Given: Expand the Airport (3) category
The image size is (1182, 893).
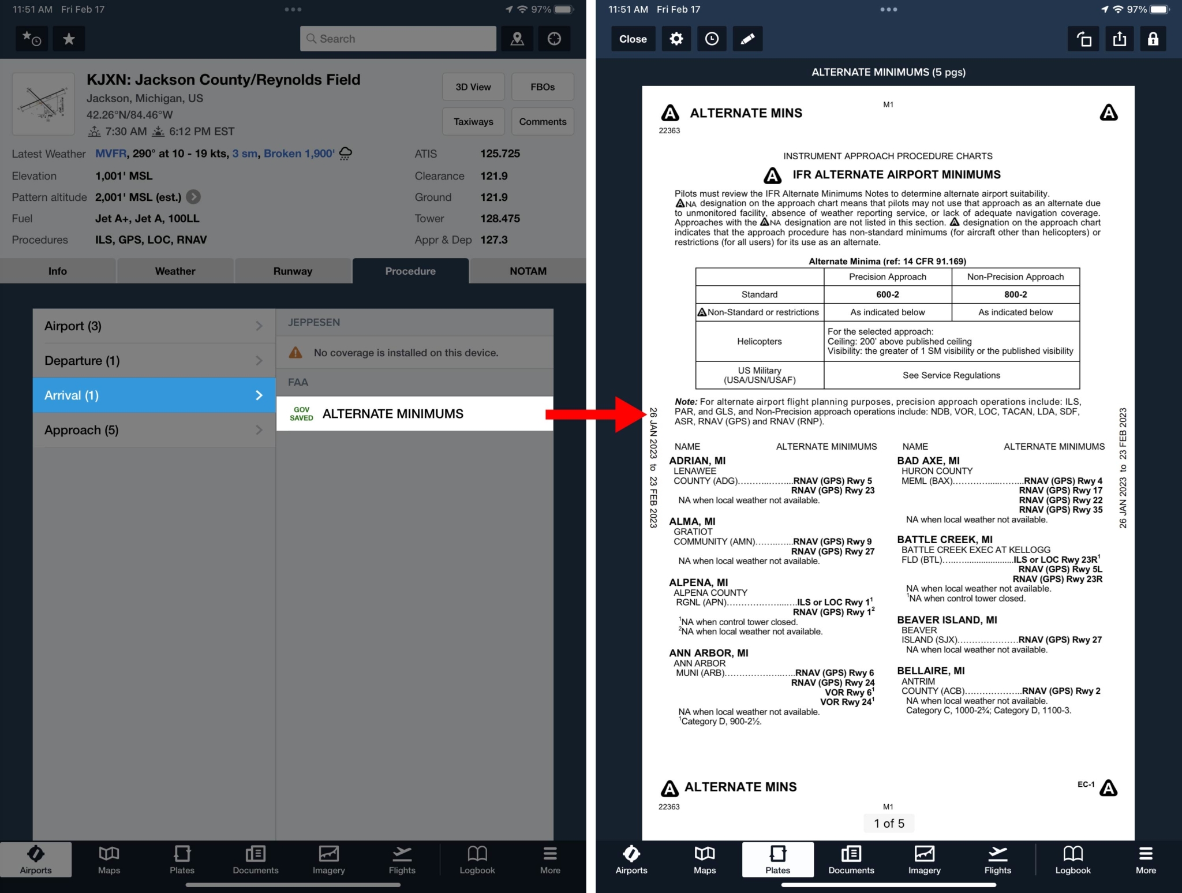Looking at the screenshot, I should 154,326.
